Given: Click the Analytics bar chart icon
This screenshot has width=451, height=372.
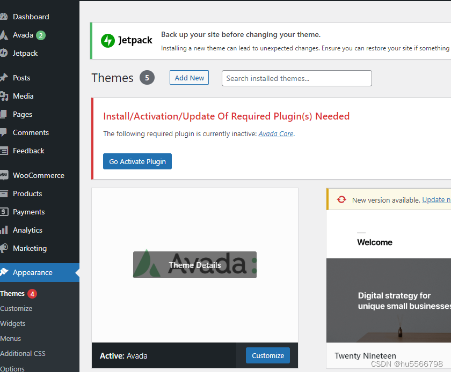Looking at the screenshot, I should click(4, 230).
